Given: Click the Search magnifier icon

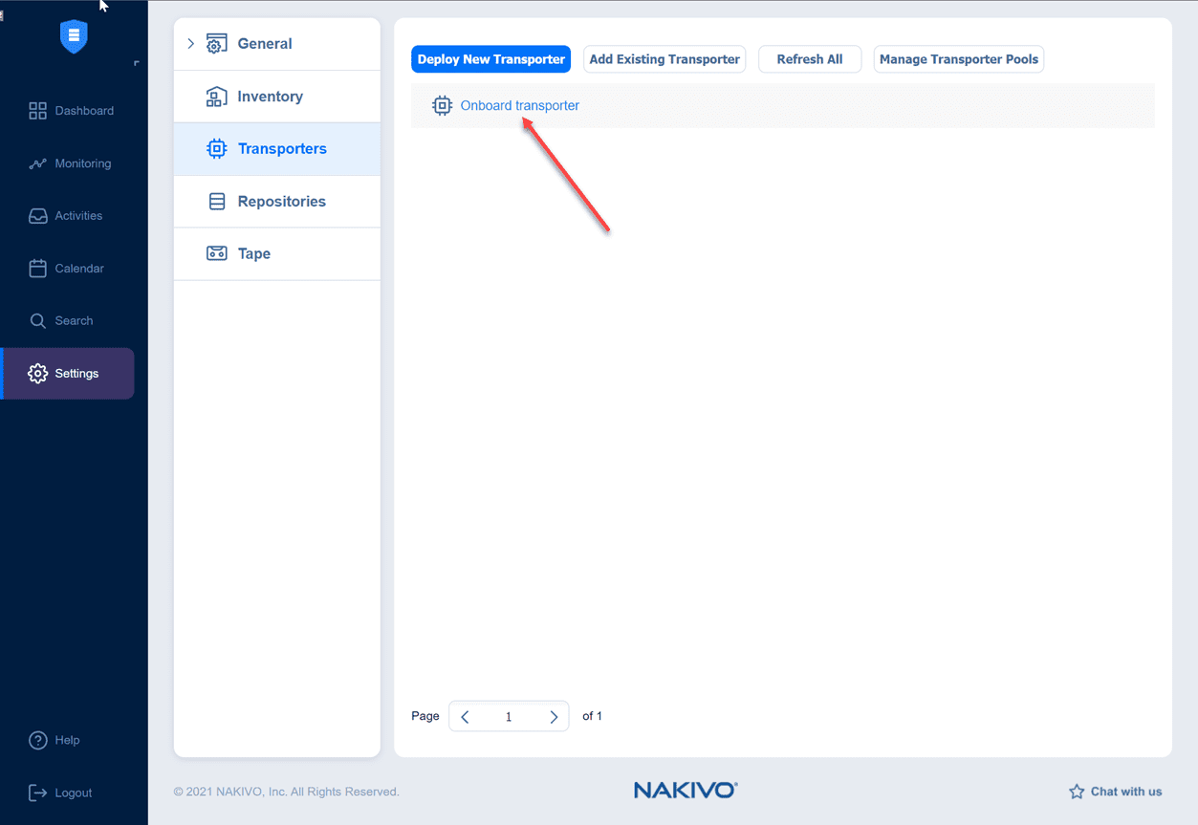Looking at the screenshot, I should coord(38,320).
